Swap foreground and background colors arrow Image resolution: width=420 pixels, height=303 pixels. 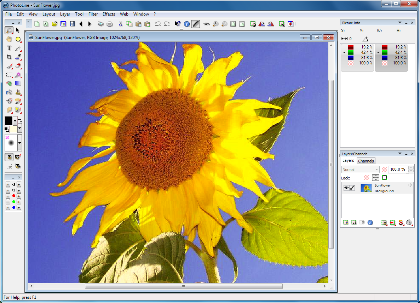(20, 121)
